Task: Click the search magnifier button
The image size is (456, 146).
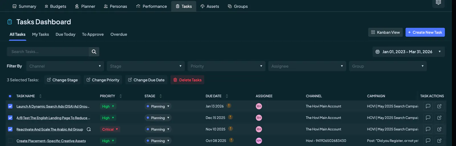Action: [x=94, y=52]
